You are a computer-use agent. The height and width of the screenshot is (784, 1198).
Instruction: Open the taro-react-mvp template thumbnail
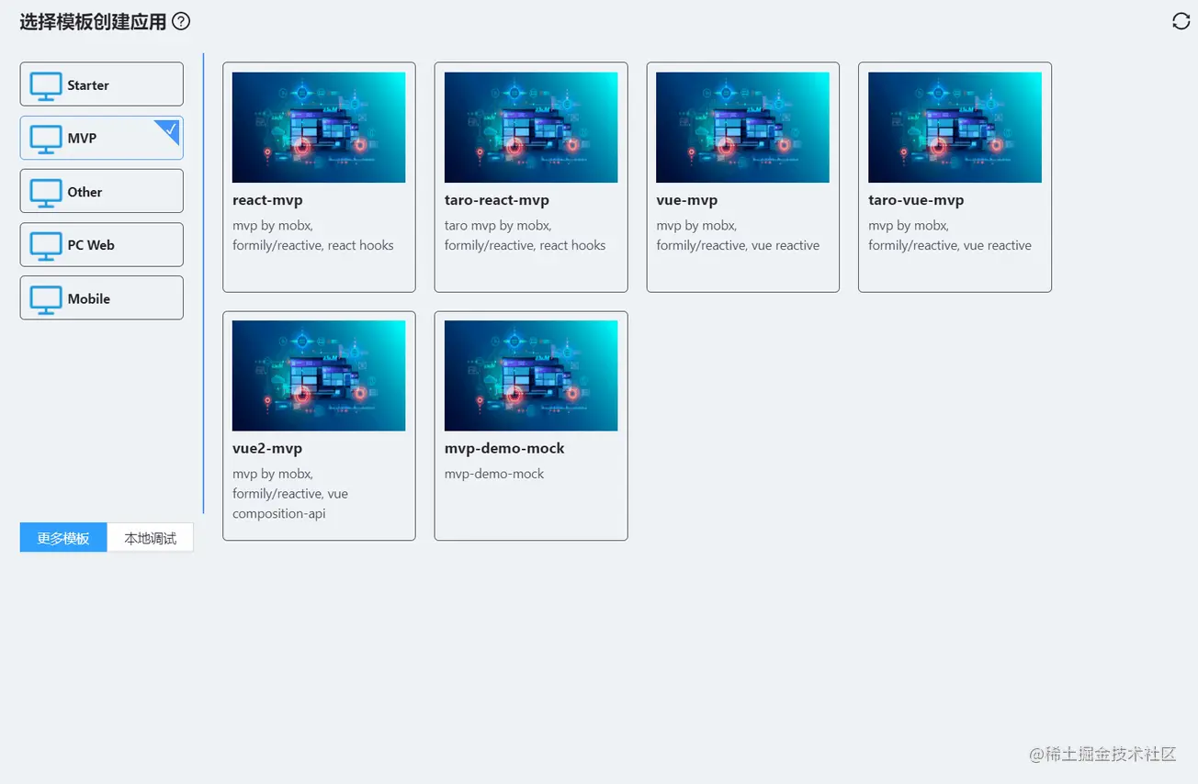pos(531,128)
